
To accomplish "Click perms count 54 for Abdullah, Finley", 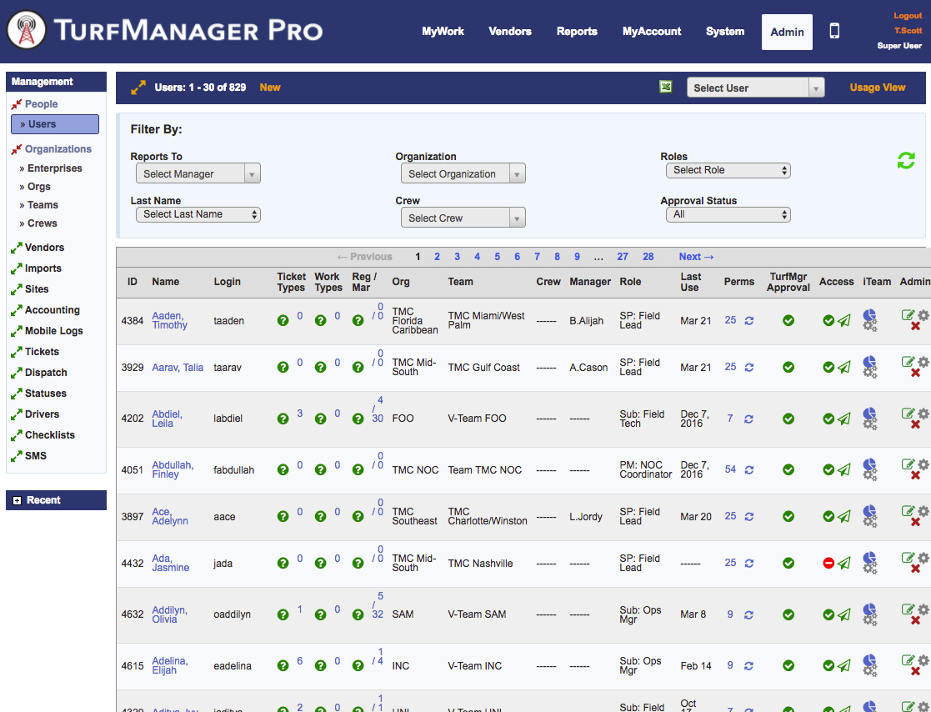I will [x=730, y=469].
